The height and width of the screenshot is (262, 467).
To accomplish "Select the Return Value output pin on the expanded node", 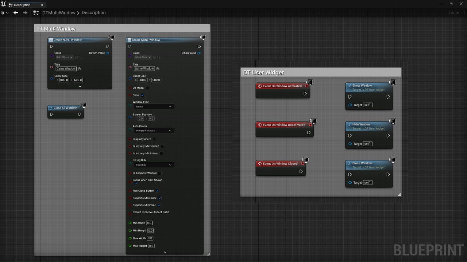I will click(199, 53).
